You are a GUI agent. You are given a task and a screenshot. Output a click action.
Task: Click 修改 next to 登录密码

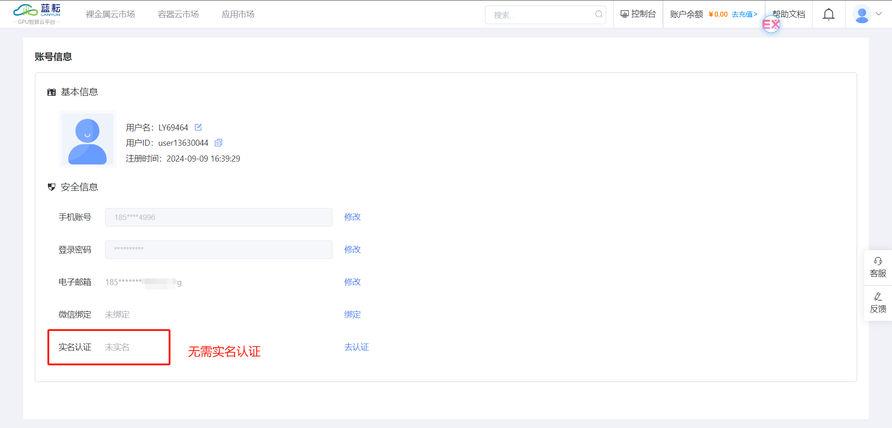pos(353,249)
